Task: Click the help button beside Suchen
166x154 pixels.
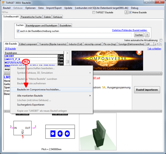Action: tap(147, 35)
